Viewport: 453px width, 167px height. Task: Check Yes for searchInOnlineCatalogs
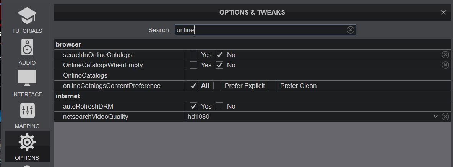[x=193, y=55]
